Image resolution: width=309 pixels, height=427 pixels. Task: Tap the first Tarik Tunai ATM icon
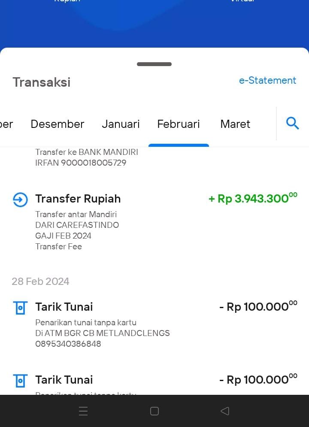coord(21,308)
